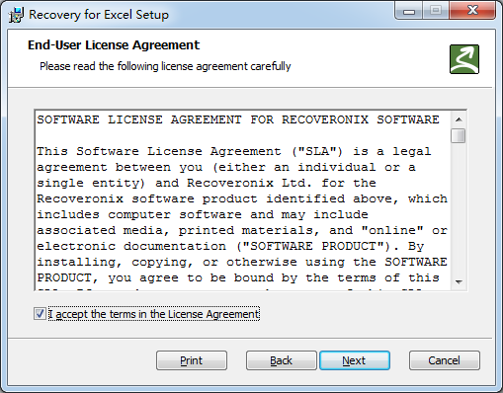Click the 'SOFTWARE LICENSE AGREEMENT' first line

click(x=238, y=119)
